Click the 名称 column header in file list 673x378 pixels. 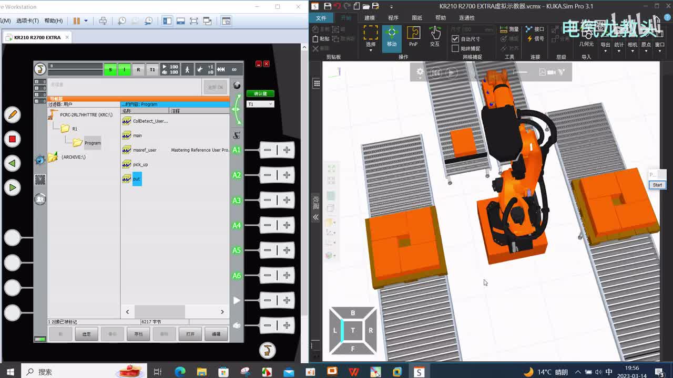coord(145,111)
